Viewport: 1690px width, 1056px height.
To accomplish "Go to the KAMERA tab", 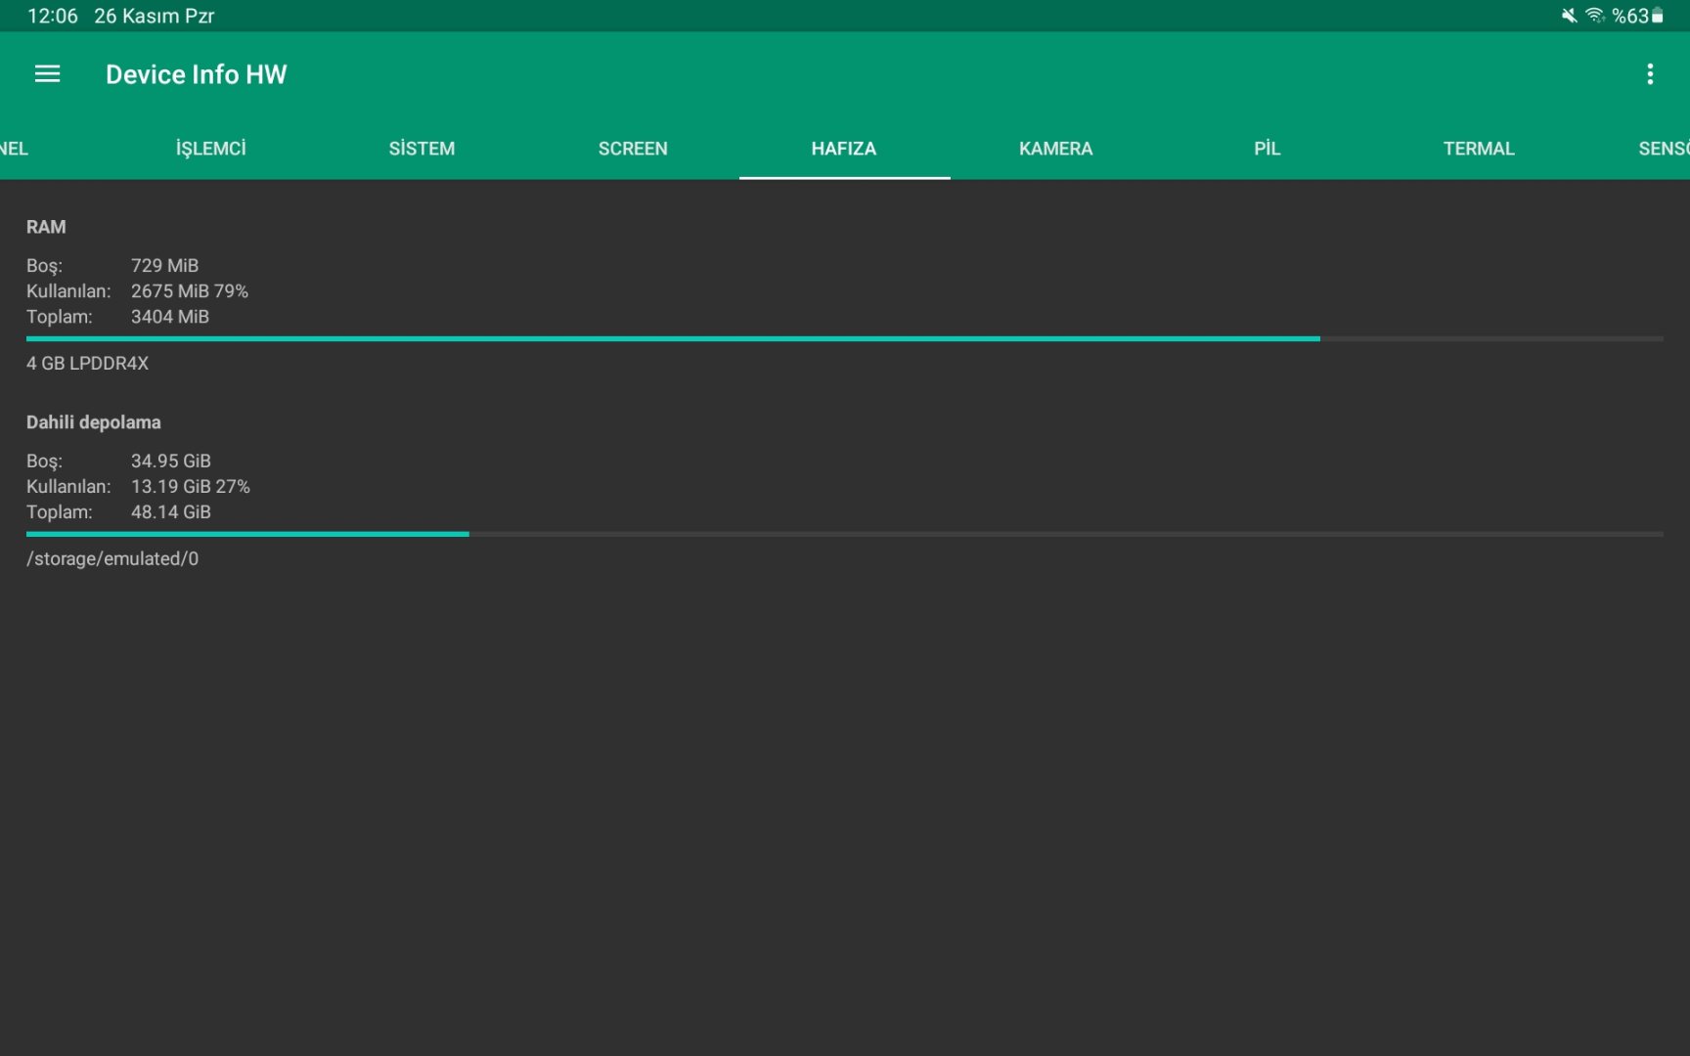I will (1055, 149).
